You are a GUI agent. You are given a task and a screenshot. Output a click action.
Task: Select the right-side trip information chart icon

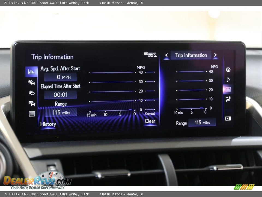click(x=228, y=89)
